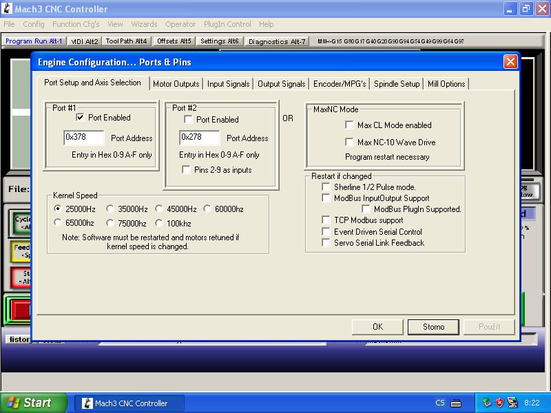
Task: Open the Spindle Setup tab
Action: (x=397, y=84)
